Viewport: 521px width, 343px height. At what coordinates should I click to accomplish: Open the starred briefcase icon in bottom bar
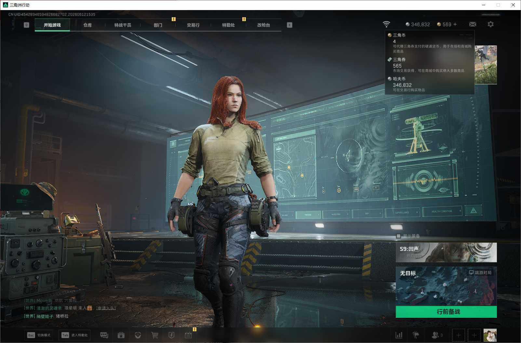tap(121, 335)
